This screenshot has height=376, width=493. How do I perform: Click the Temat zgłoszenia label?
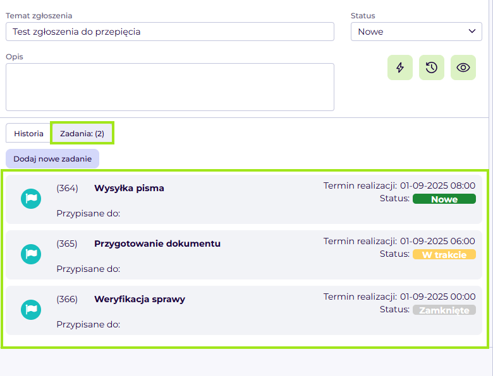pyautogui.click(x=39, y=16)
